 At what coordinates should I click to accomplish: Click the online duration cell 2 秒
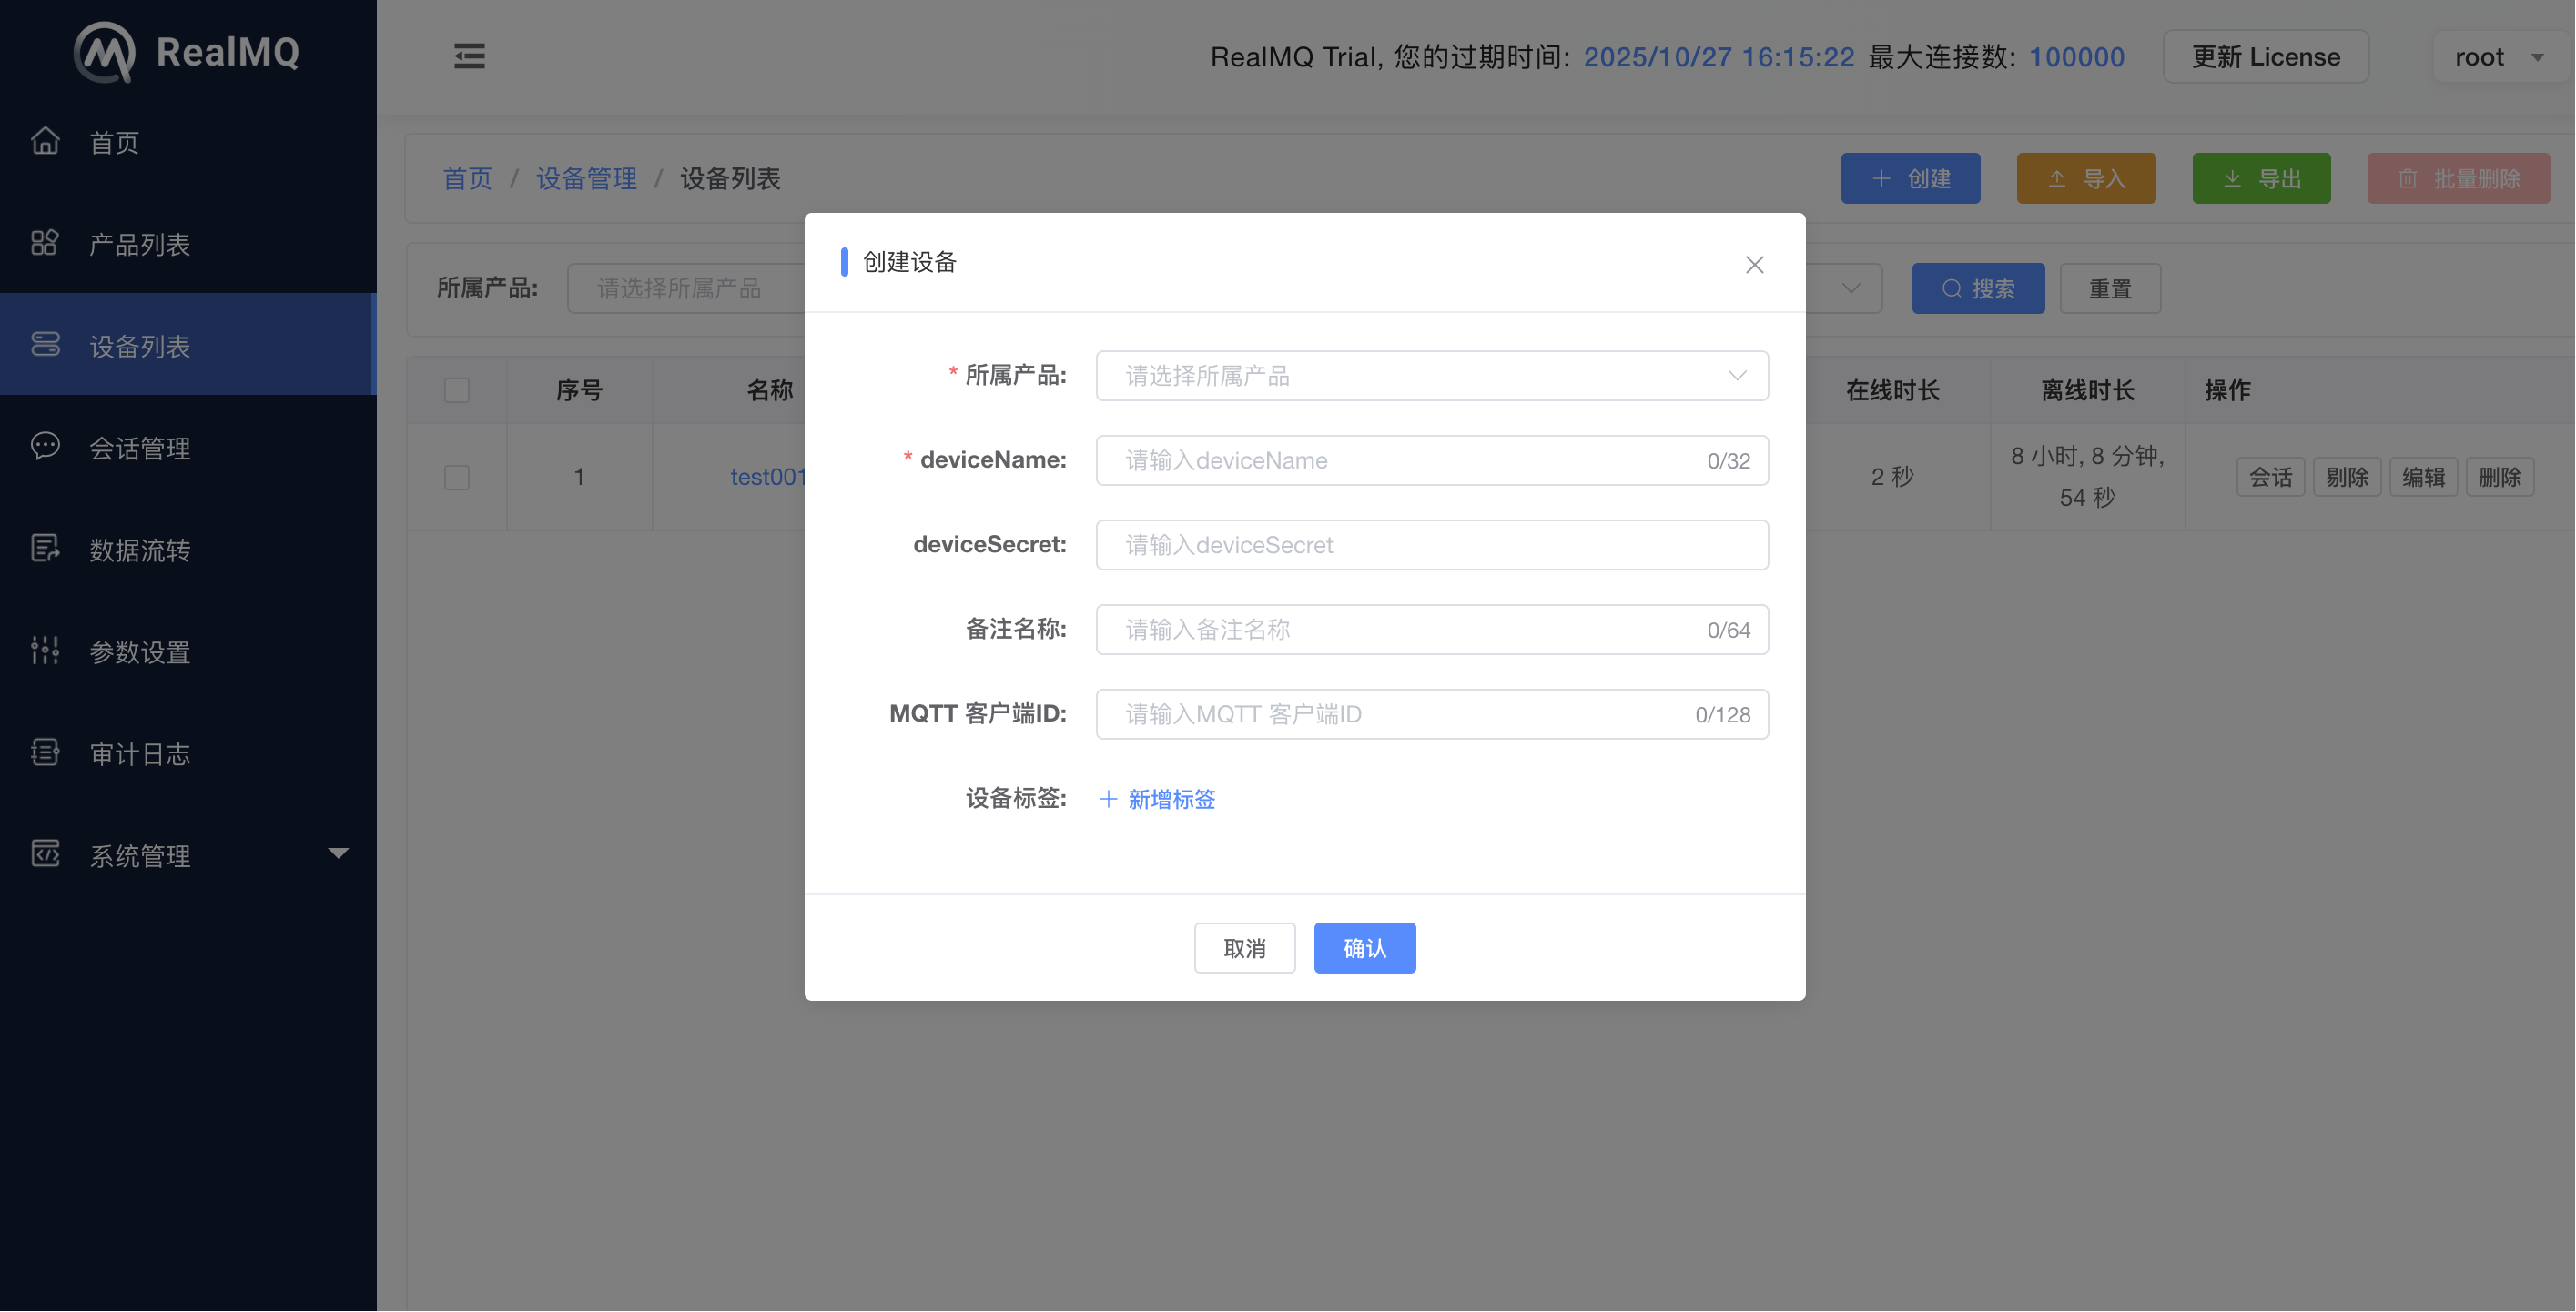(x=1892, y=478)
